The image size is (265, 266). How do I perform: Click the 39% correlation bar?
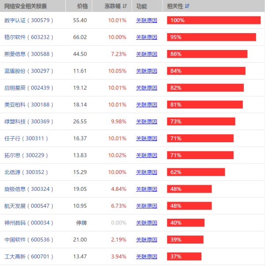(x=185, y=239)
